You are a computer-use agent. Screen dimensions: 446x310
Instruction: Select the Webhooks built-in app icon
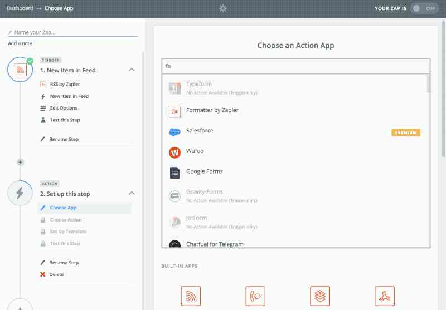[x=385, y=296]
